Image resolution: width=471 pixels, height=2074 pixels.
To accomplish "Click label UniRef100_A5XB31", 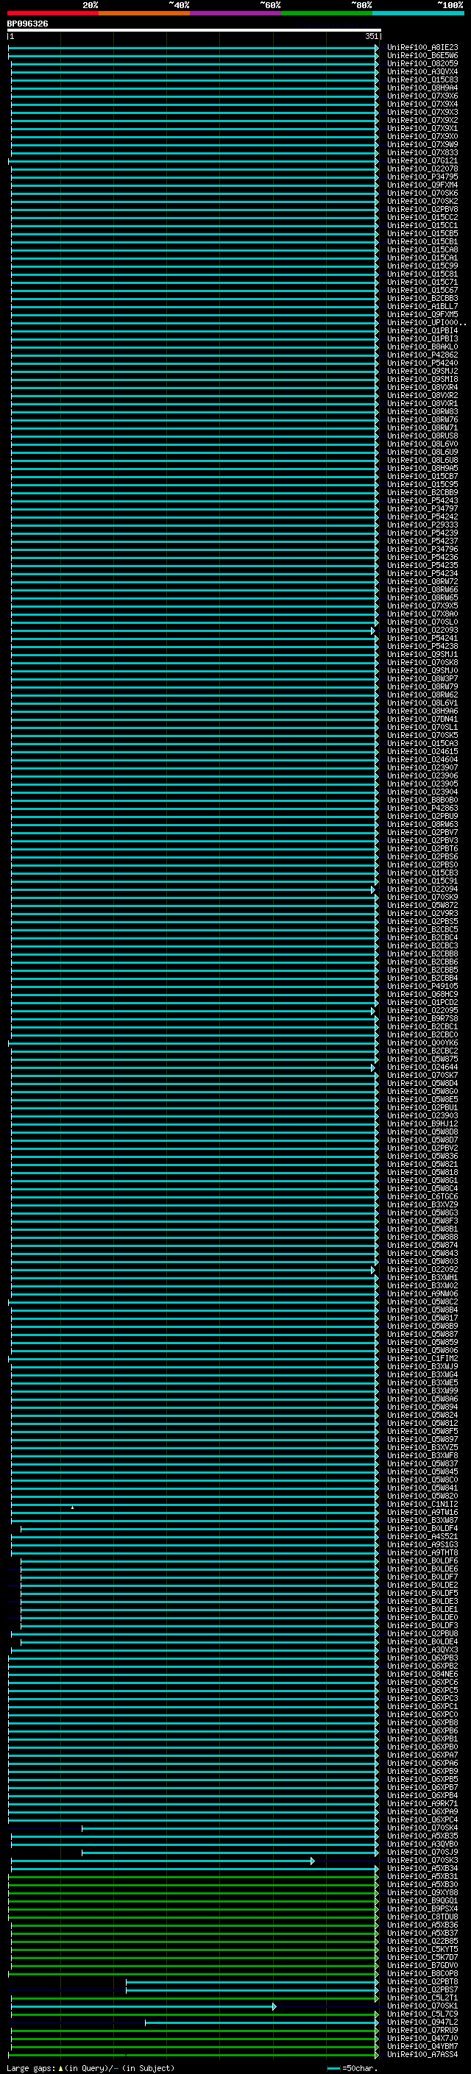I will tap(422, 1876).
